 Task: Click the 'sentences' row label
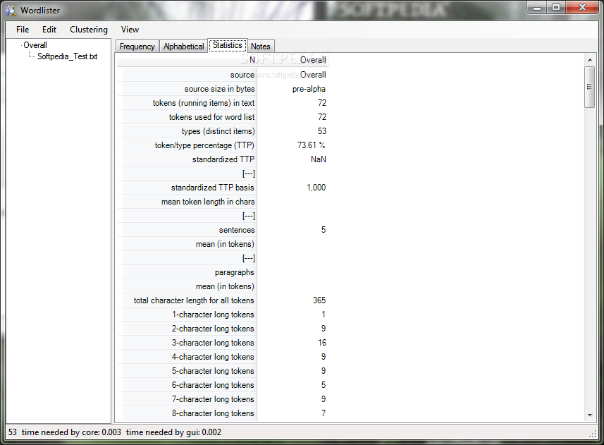click(x=237, y=230)
